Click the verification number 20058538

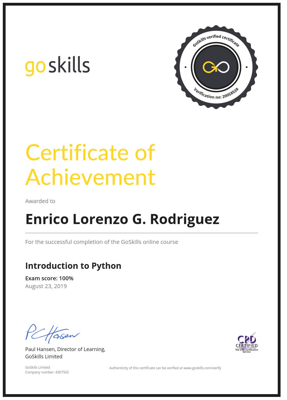click(230, 93)
